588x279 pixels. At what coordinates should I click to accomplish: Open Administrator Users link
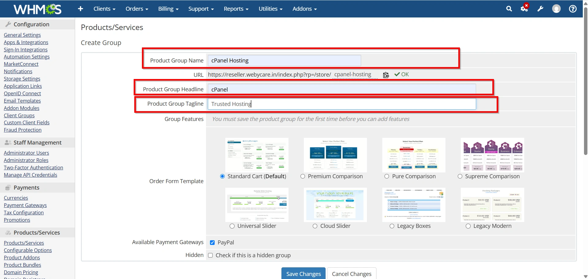[26, 153]
